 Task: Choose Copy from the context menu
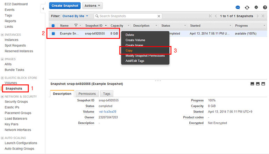pos(129,51)
